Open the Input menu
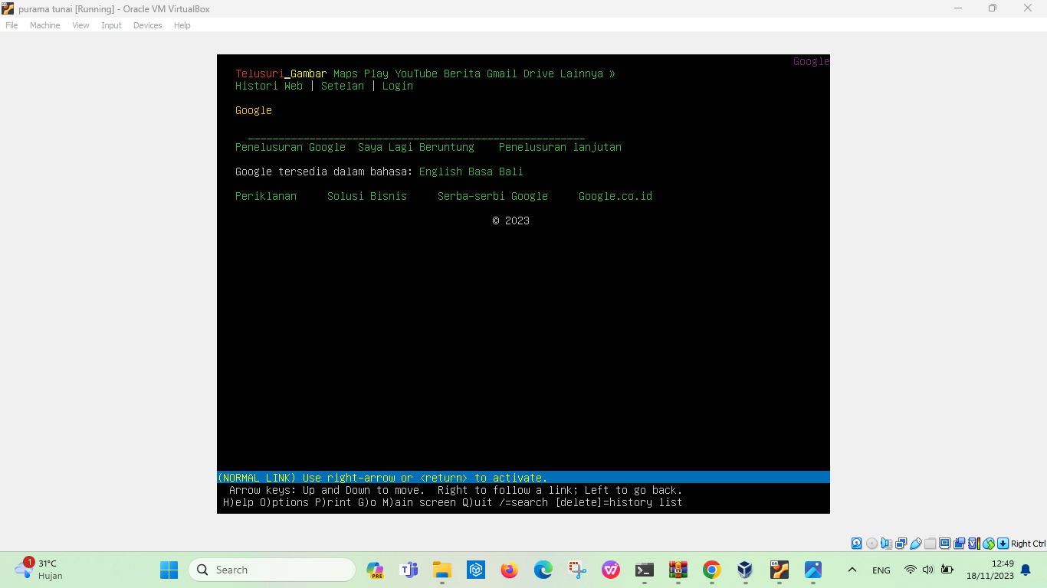Image resolution: width=1047 pixels, height=588 pixels. [x=111, y=25]
